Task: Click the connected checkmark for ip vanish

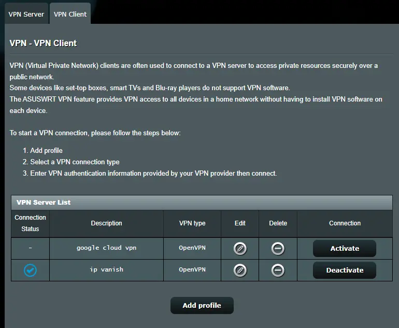Action: point(30,270)
